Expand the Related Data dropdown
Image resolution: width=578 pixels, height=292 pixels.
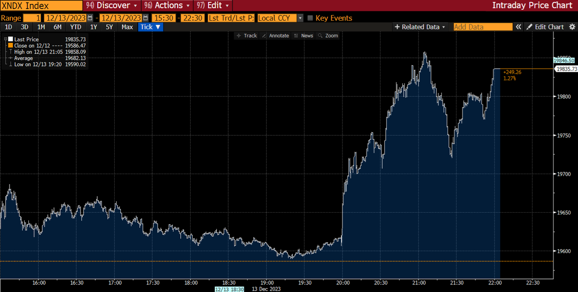pyautogui.click(x=420, y=27)
